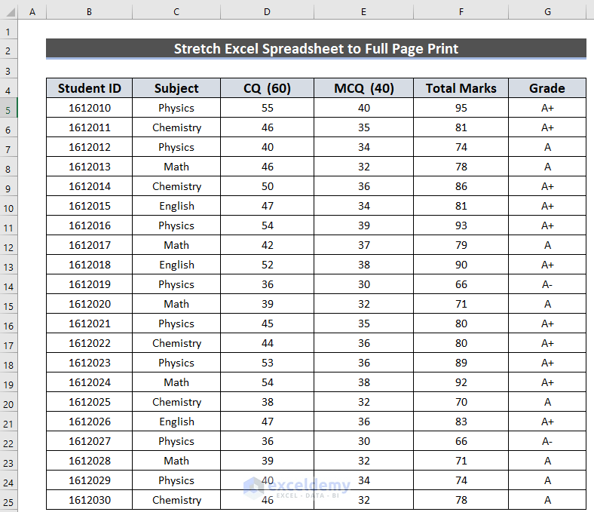Click the 'Grade' header cell
This screenshot has width=594, height=512.
(547, 88)
